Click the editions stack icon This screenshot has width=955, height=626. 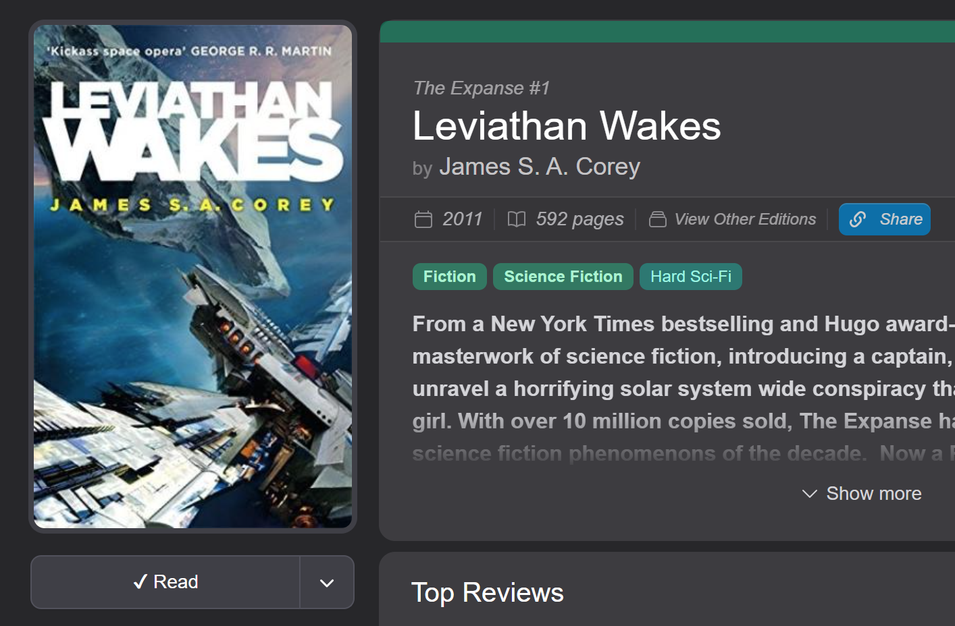click(658, 219)
